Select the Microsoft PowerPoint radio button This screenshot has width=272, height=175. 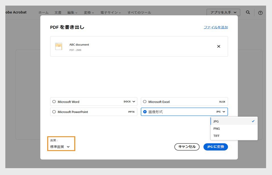[54, 112]
